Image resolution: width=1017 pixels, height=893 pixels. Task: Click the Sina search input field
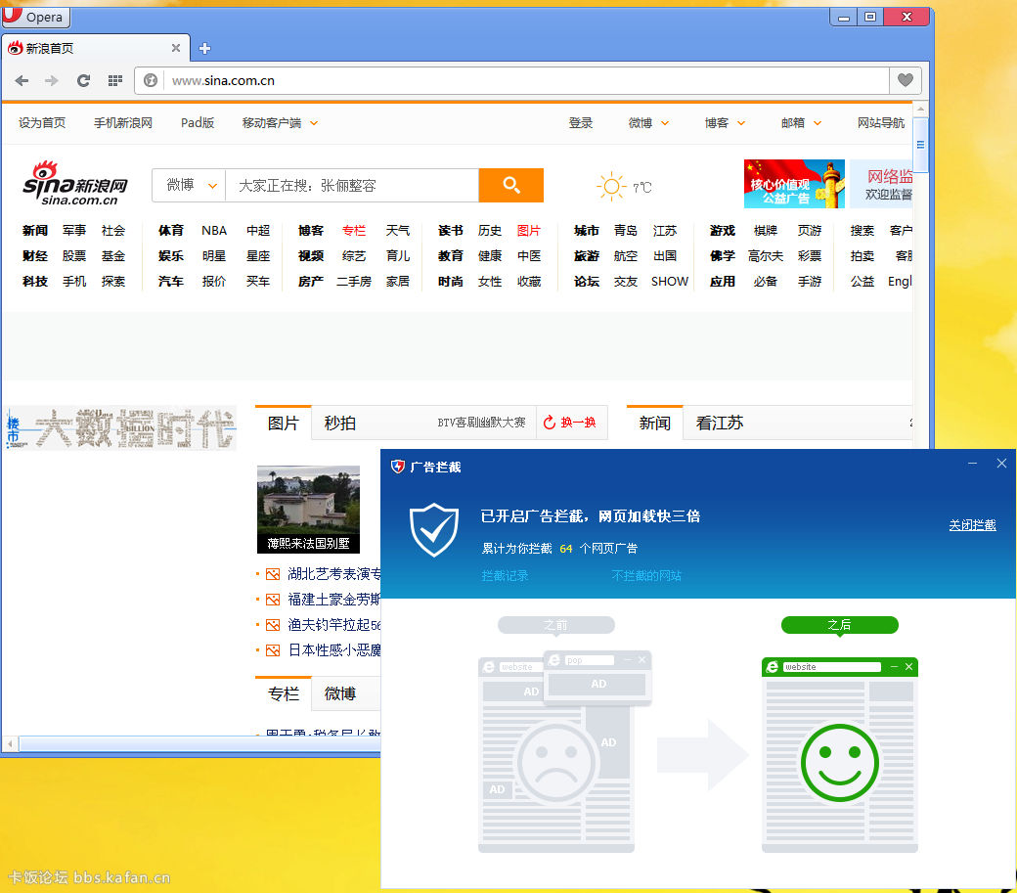tap(352, 186)
